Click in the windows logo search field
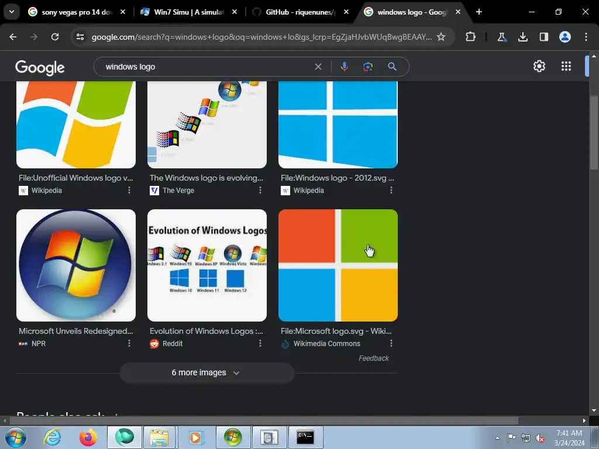The width and height of the screenshot is (599, 449). 206,67
